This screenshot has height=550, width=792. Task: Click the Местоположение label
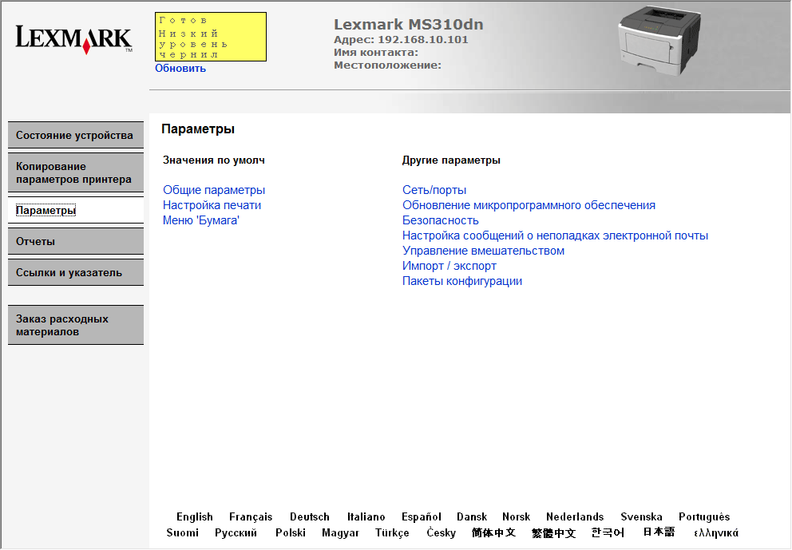point(387,65)
